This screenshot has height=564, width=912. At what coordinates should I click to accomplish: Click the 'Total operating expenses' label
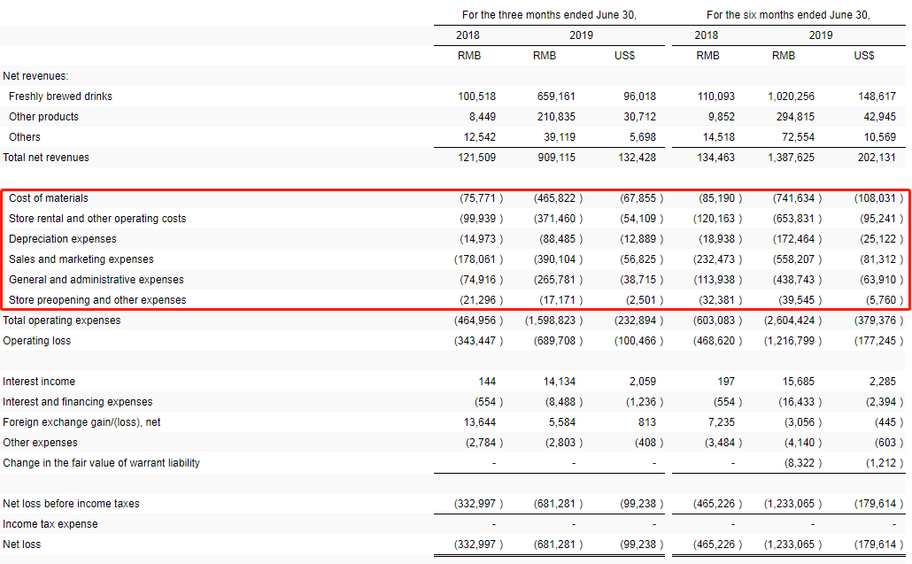(62, 321)
